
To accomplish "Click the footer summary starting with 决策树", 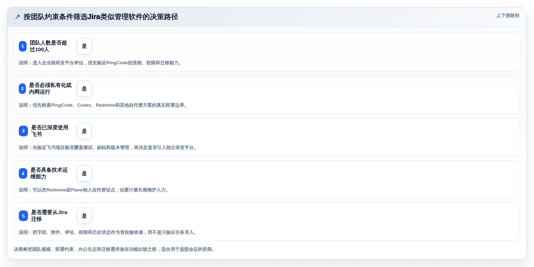I will click(x=115, y=249).
